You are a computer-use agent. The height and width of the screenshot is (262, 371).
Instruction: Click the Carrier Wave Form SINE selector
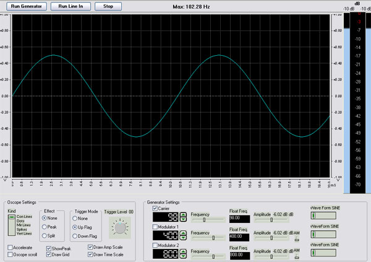(x=323, y=216)
